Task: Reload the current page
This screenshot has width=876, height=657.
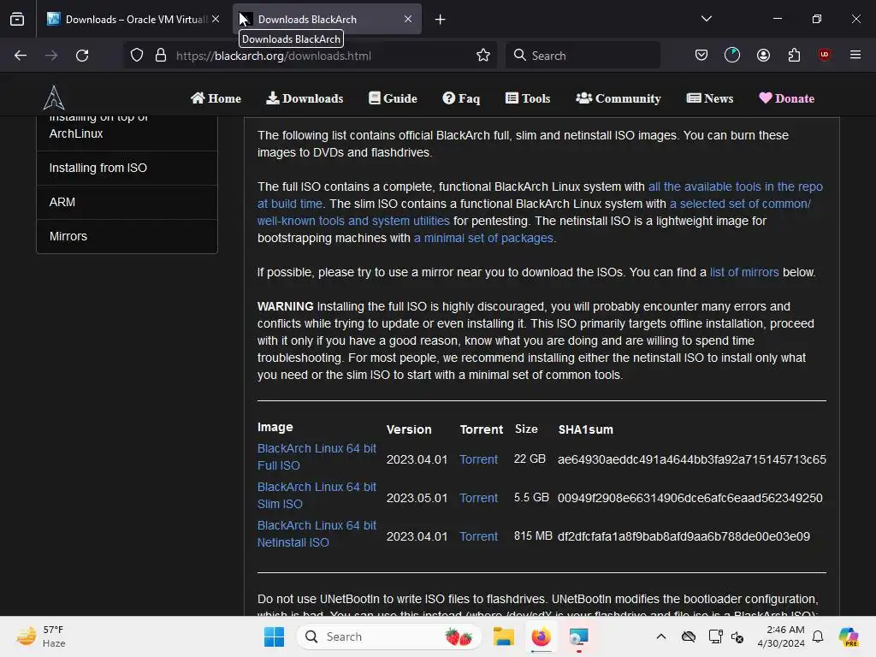Action: (82, 56)
